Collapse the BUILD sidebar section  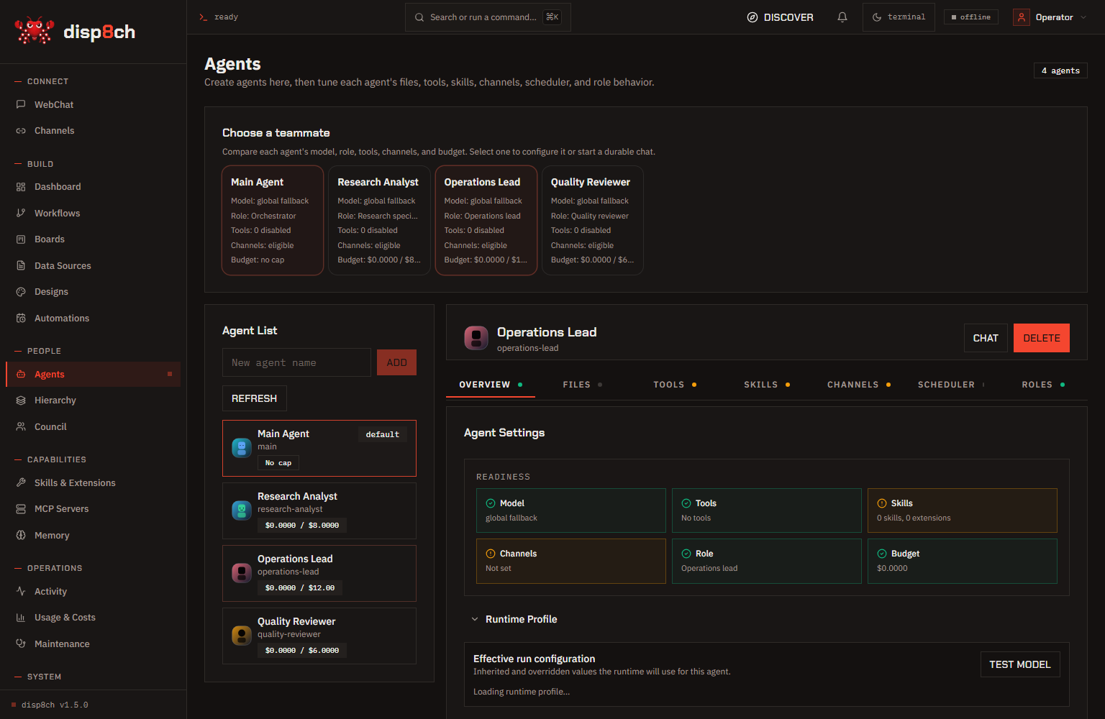pos(34,164)
